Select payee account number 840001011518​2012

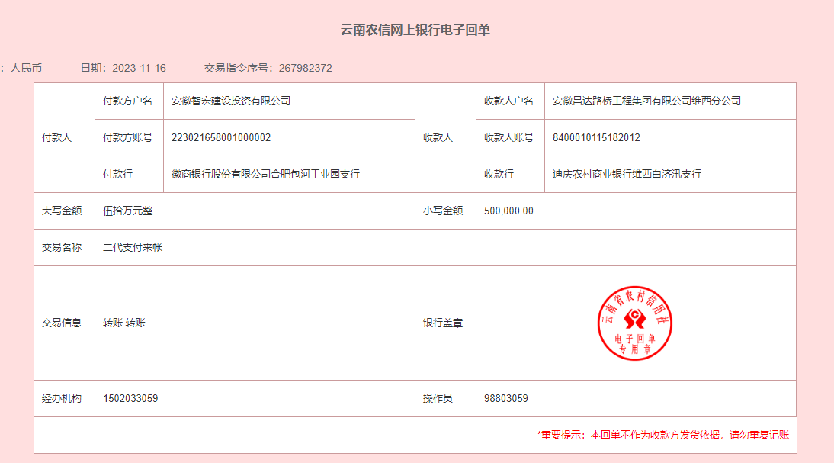(596, 137)
